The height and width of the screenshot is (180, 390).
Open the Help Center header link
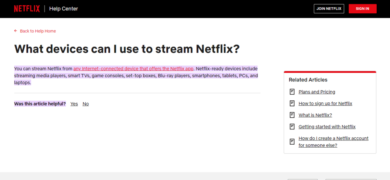pyautogui.click(x=64, y=9)
